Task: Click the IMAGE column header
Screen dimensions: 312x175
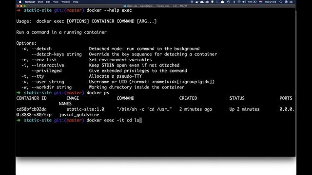Action: click(x=73, y=98)
